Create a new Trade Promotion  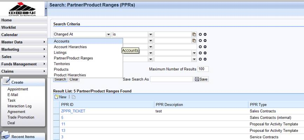pos(21,117)
